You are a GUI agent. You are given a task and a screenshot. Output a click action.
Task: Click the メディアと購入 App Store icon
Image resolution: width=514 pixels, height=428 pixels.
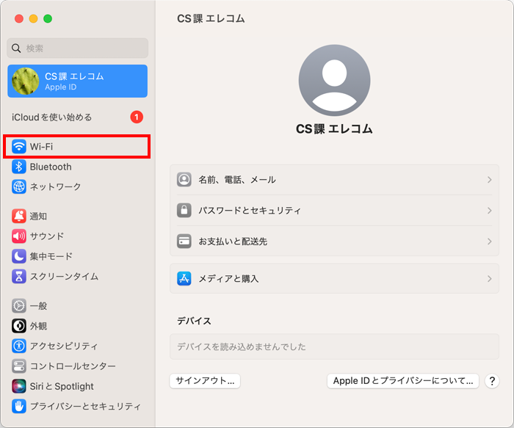(x=184, y=278)
